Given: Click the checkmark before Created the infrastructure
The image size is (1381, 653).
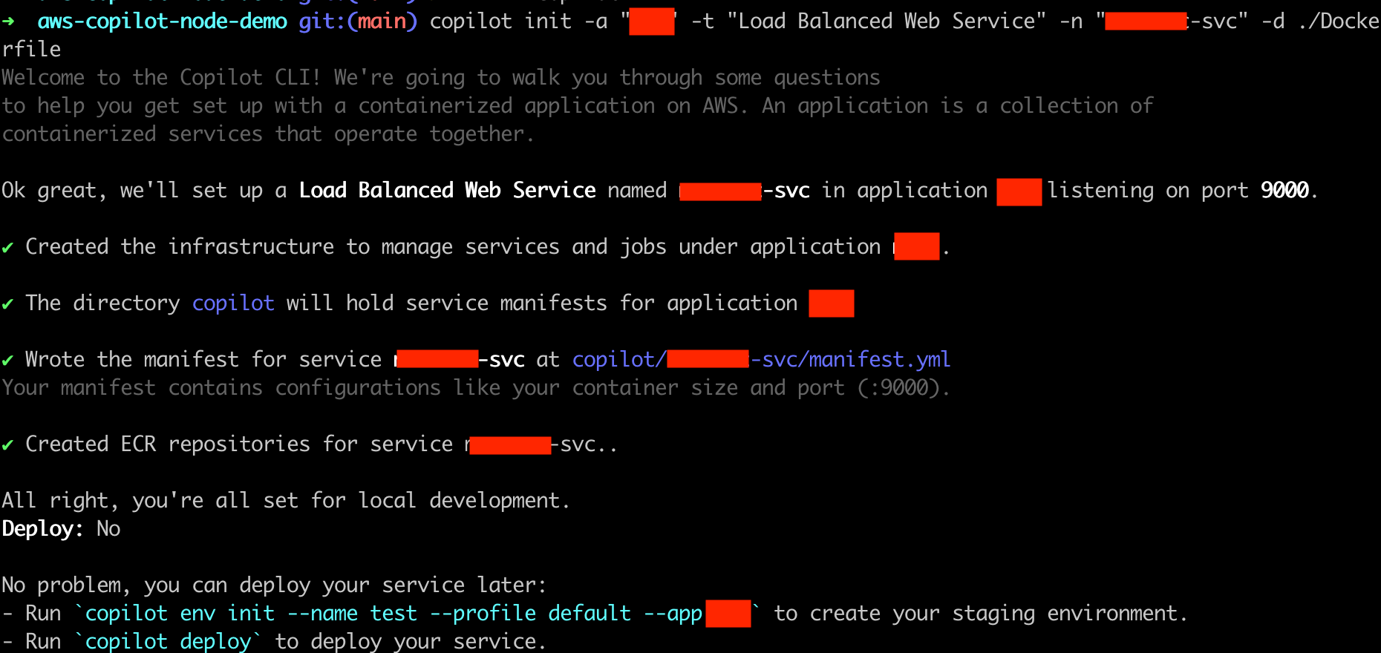Looking at the screenshot, I should click(7, 248).
